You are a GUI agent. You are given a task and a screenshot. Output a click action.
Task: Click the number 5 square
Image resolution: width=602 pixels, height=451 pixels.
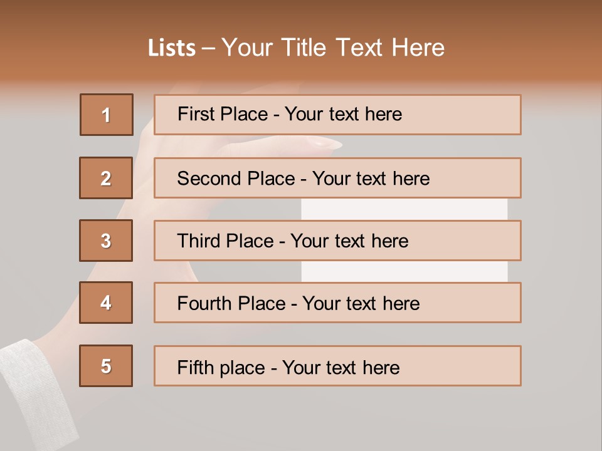(106, 366)
